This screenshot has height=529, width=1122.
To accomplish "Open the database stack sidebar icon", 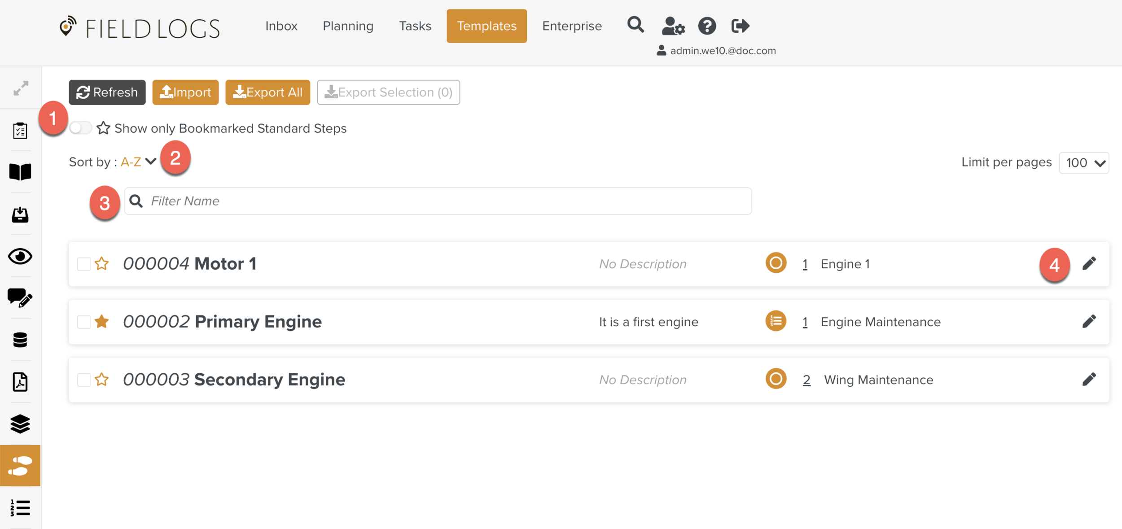I will point(20,340).
